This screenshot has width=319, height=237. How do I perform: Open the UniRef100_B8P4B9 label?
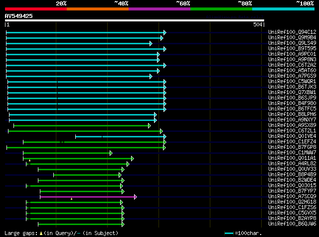click(x=292, y=175)
